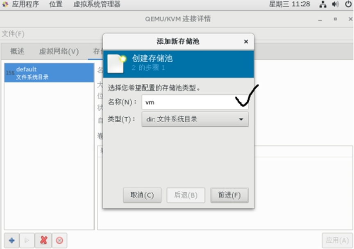Open the Virtual Machine Manager menu
Viewport: 354px width, 249px height.
tap(97, 4)
